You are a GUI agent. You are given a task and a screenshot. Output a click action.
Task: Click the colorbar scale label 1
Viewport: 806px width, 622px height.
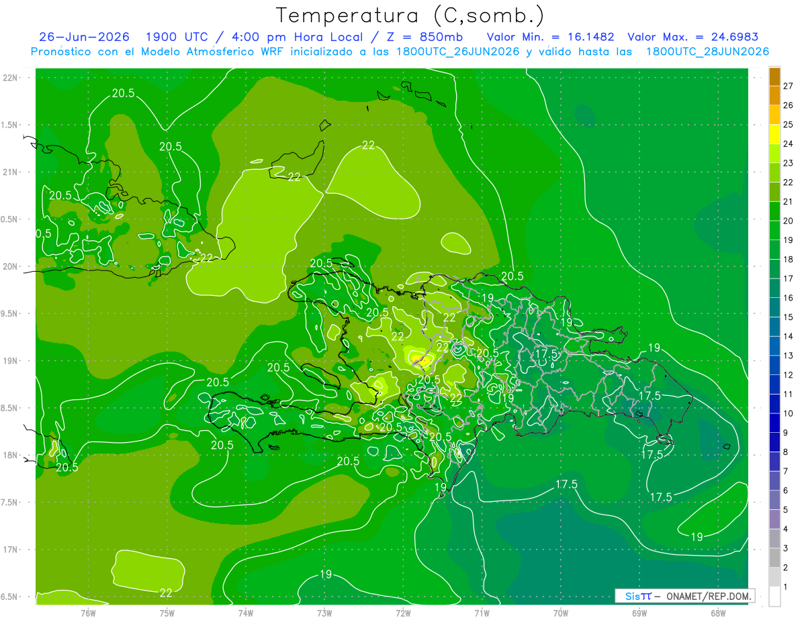point(786,587)
